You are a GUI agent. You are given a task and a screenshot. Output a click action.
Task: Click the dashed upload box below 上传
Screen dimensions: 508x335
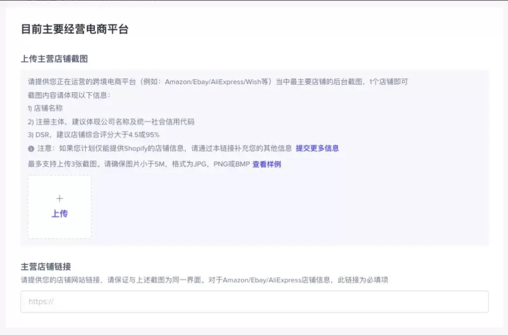coord(59,230)
